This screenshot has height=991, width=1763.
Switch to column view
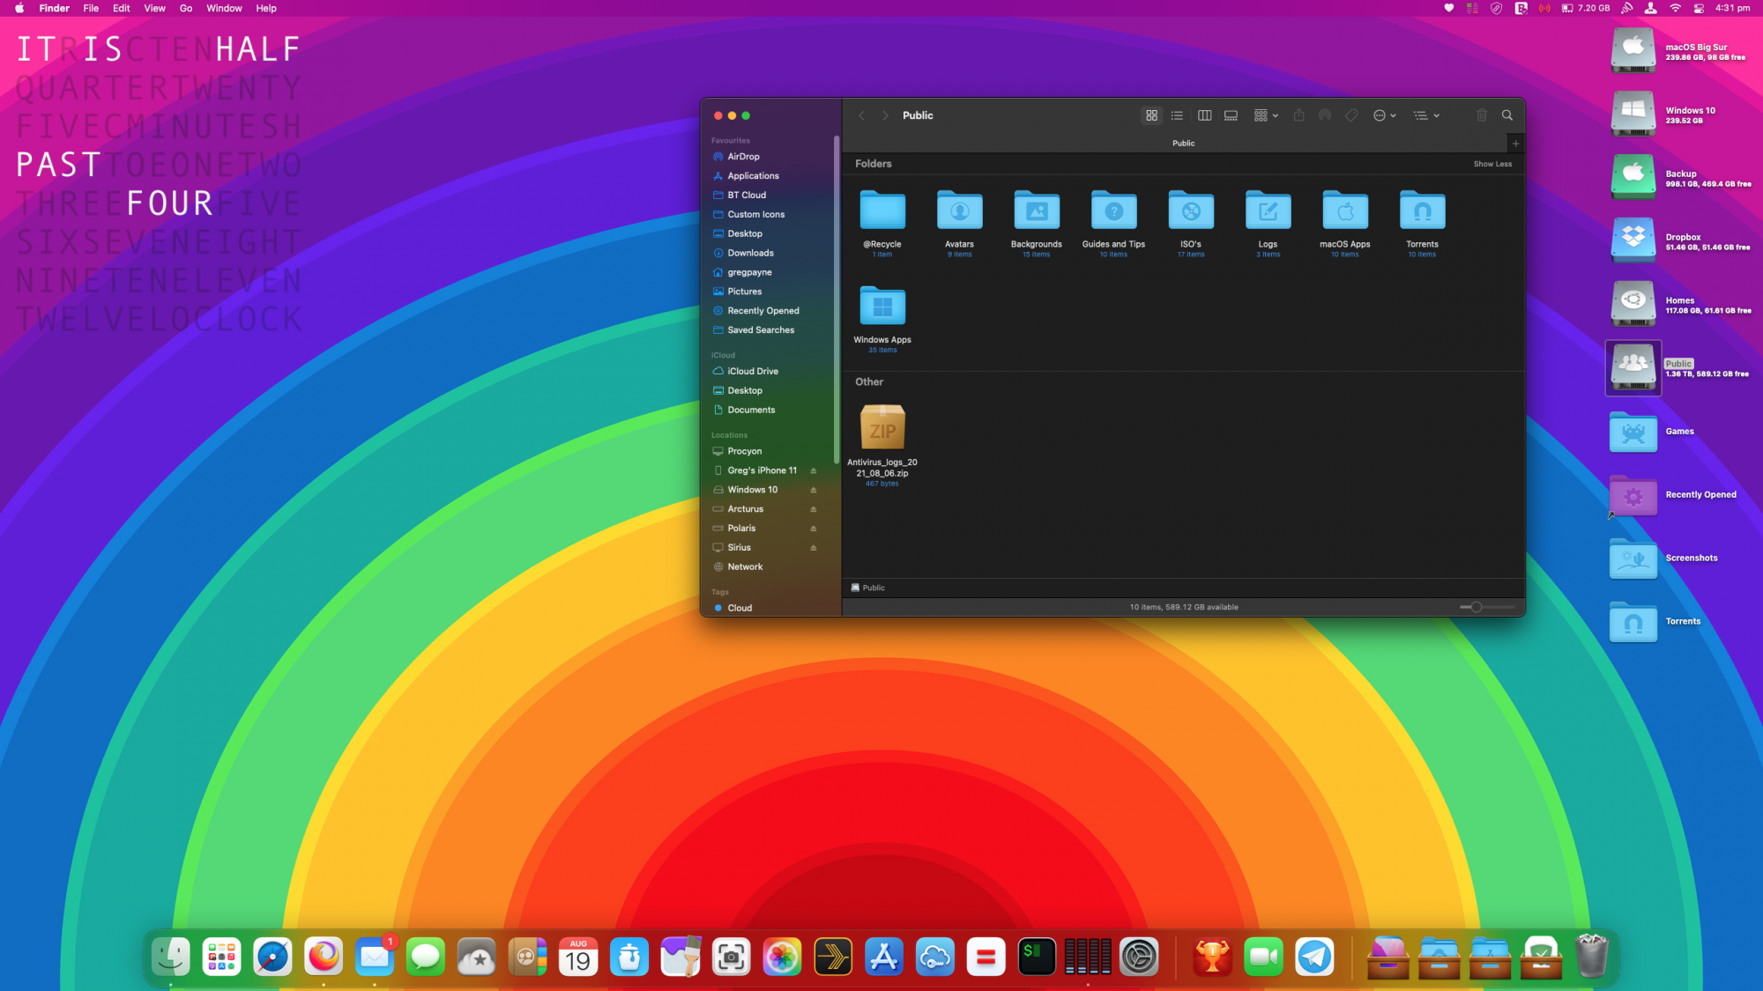click(x=1204, y=115)
